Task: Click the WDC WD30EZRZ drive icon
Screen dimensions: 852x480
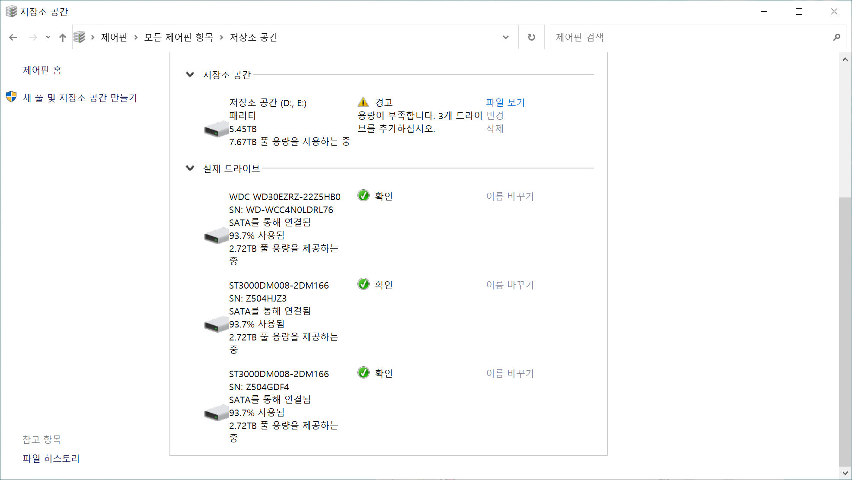Action: tap(216, 236)
